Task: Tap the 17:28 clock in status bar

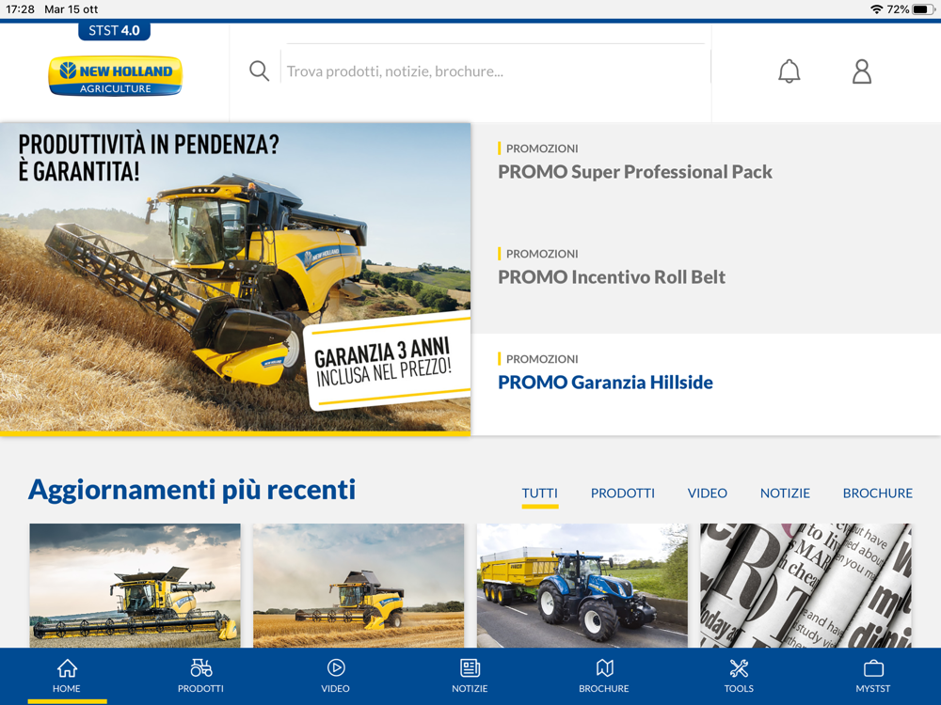Action: (x=20, y=9)
